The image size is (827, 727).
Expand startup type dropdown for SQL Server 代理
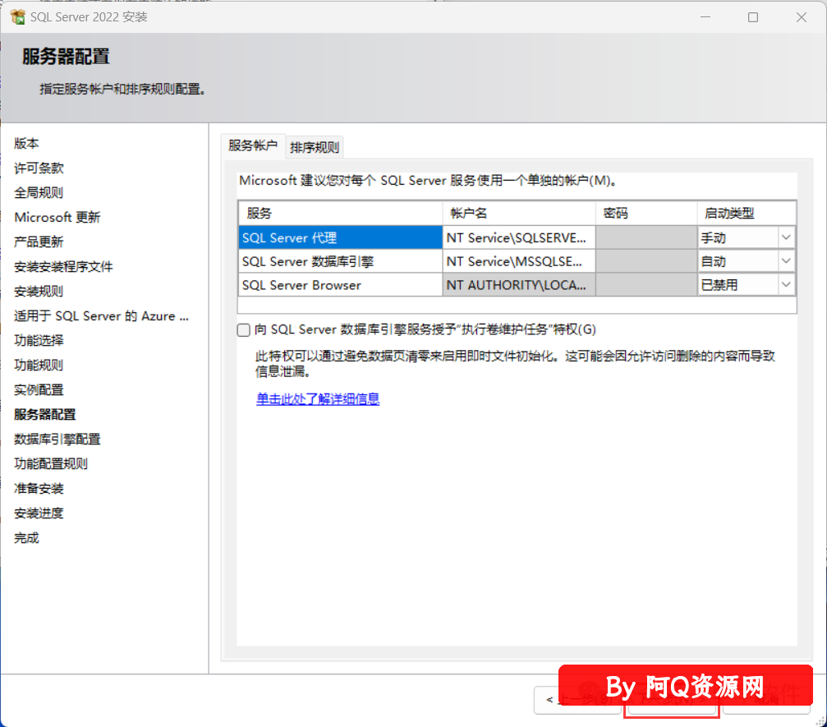pyautogui.click(x=786, y=237)
